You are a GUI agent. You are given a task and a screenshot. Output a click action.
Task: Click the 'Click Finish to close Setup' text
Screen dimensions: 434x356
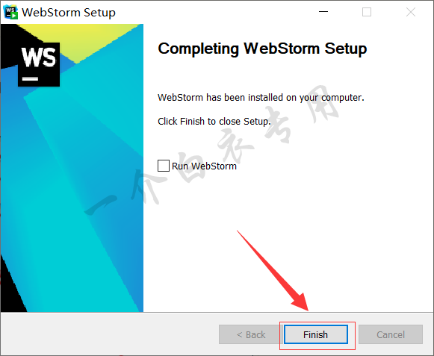pos(214,122)
